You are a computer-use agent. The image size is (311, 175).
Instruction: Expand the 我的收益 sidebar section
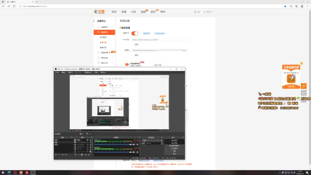[x=112, y=58]
